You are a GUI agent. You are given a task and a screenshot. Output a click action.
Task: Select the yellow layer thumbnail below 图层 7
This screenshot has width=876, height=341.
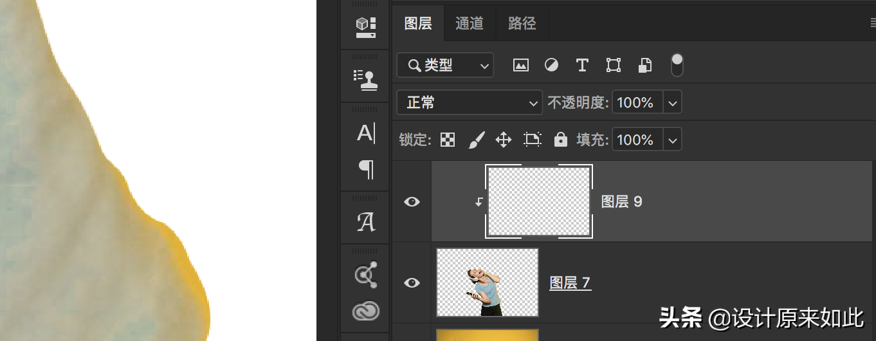[x=488, y=335]
